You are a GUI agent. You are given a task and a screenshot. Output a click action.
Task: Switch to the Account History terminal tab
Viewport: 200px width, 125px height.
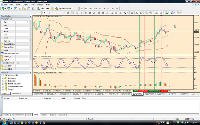click(x=18, y=115)
